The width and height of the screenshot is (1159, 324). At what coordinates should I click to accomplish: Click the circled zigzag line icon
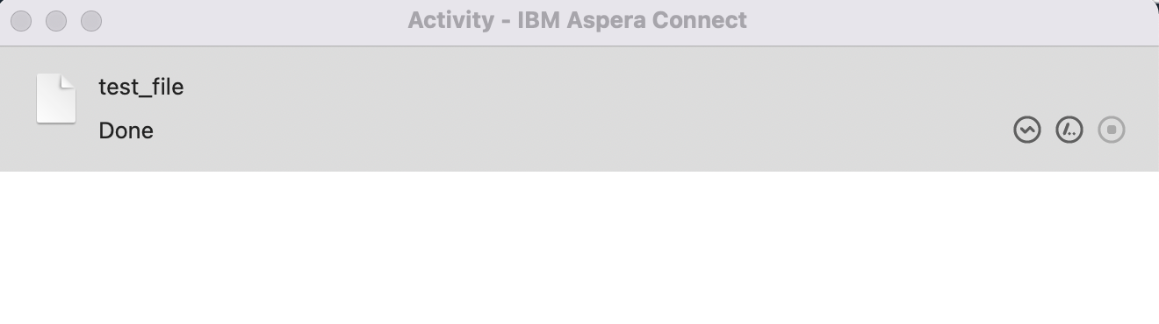1027,130
